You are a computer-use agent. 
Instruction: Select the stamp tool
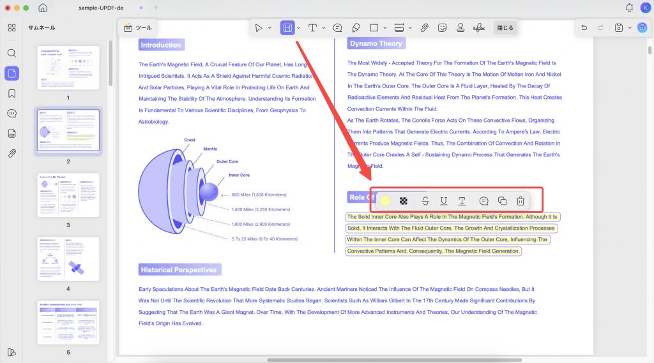click(x=460, y=28)
